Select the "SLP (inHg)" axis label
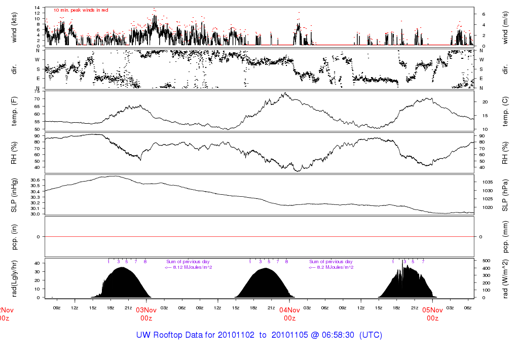 coord(14,195)
